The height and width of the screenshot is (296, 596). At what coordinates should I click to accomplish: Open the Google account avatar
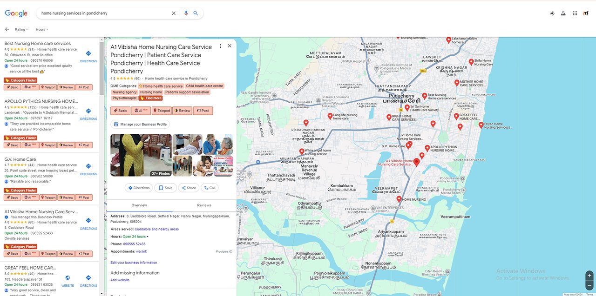586,13
